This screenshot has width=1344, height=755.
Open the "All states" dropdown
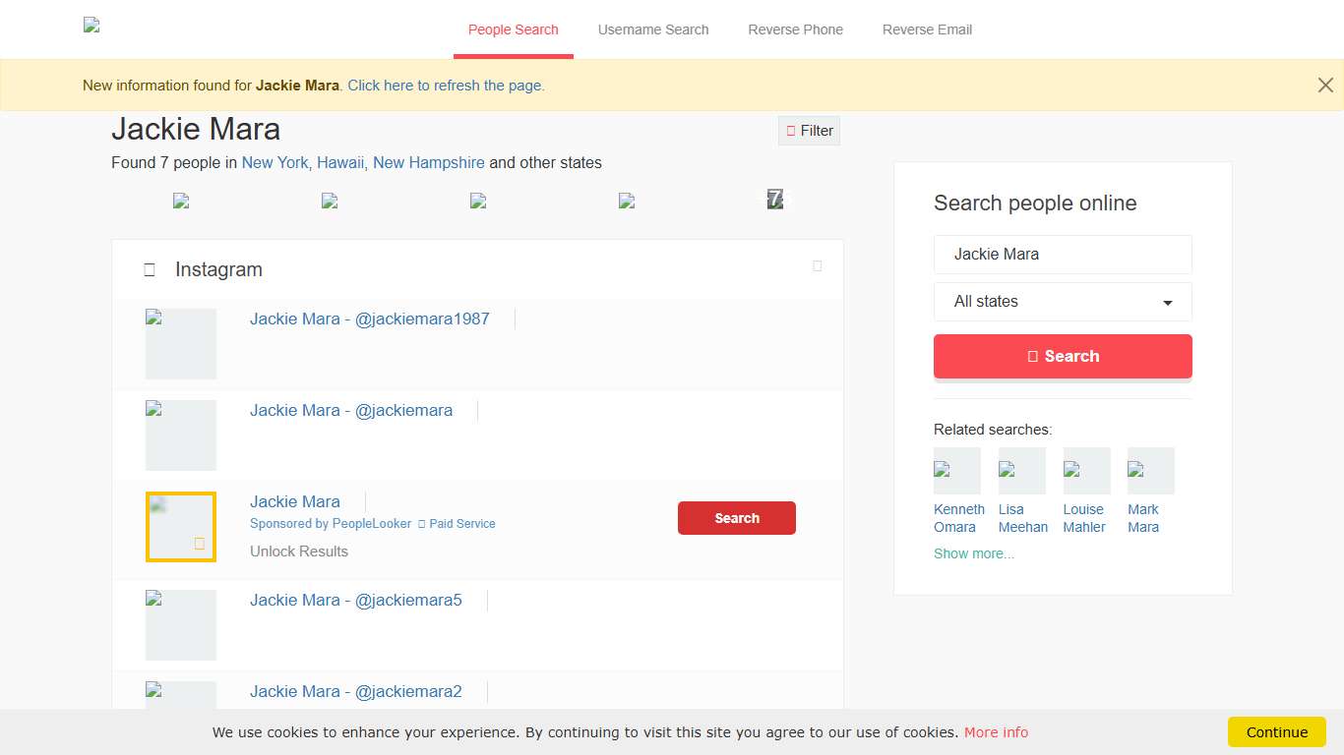(x=1063, y=302)
